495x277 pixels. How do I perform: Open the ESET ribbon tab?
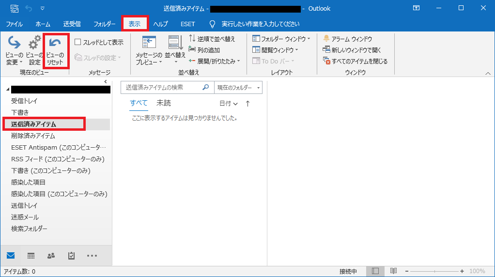[188, 24]
